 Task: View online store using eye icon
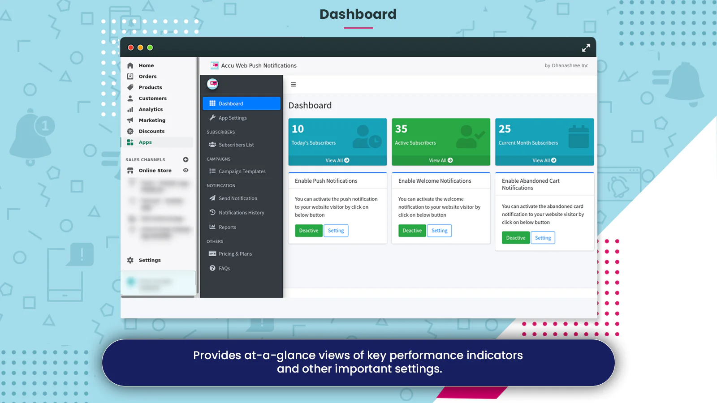click(186, 170)
